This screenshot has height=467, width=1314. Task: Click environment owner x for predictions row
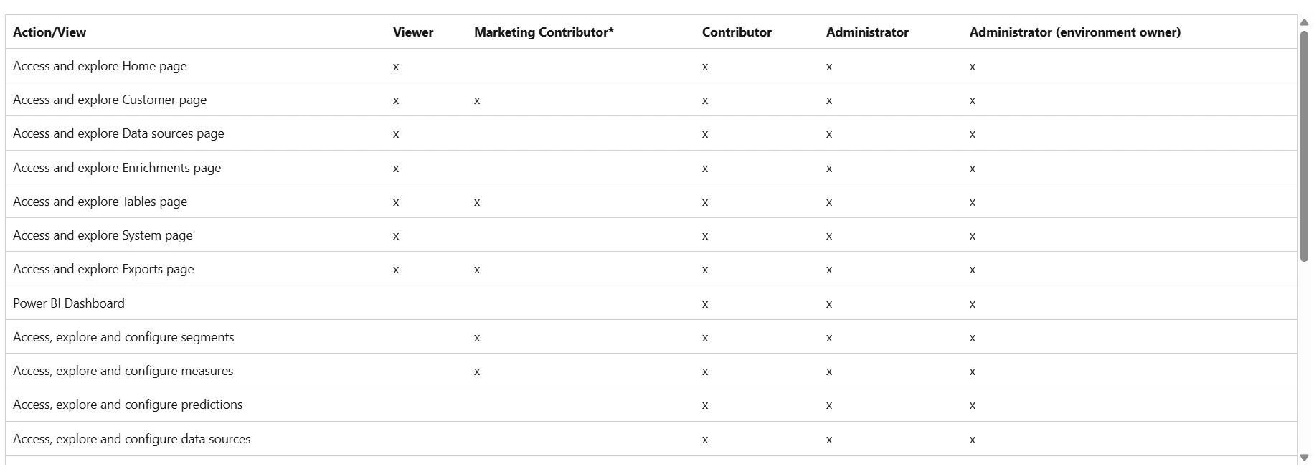[973, 405]
